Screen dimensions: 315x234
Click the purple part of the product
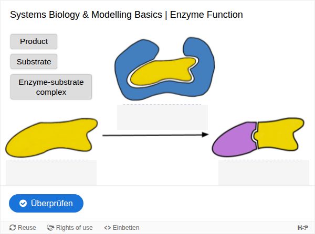(x=234, y=140)
